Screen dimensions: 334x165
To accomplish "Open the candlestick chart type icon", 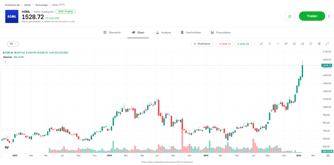I will (286, 44).
